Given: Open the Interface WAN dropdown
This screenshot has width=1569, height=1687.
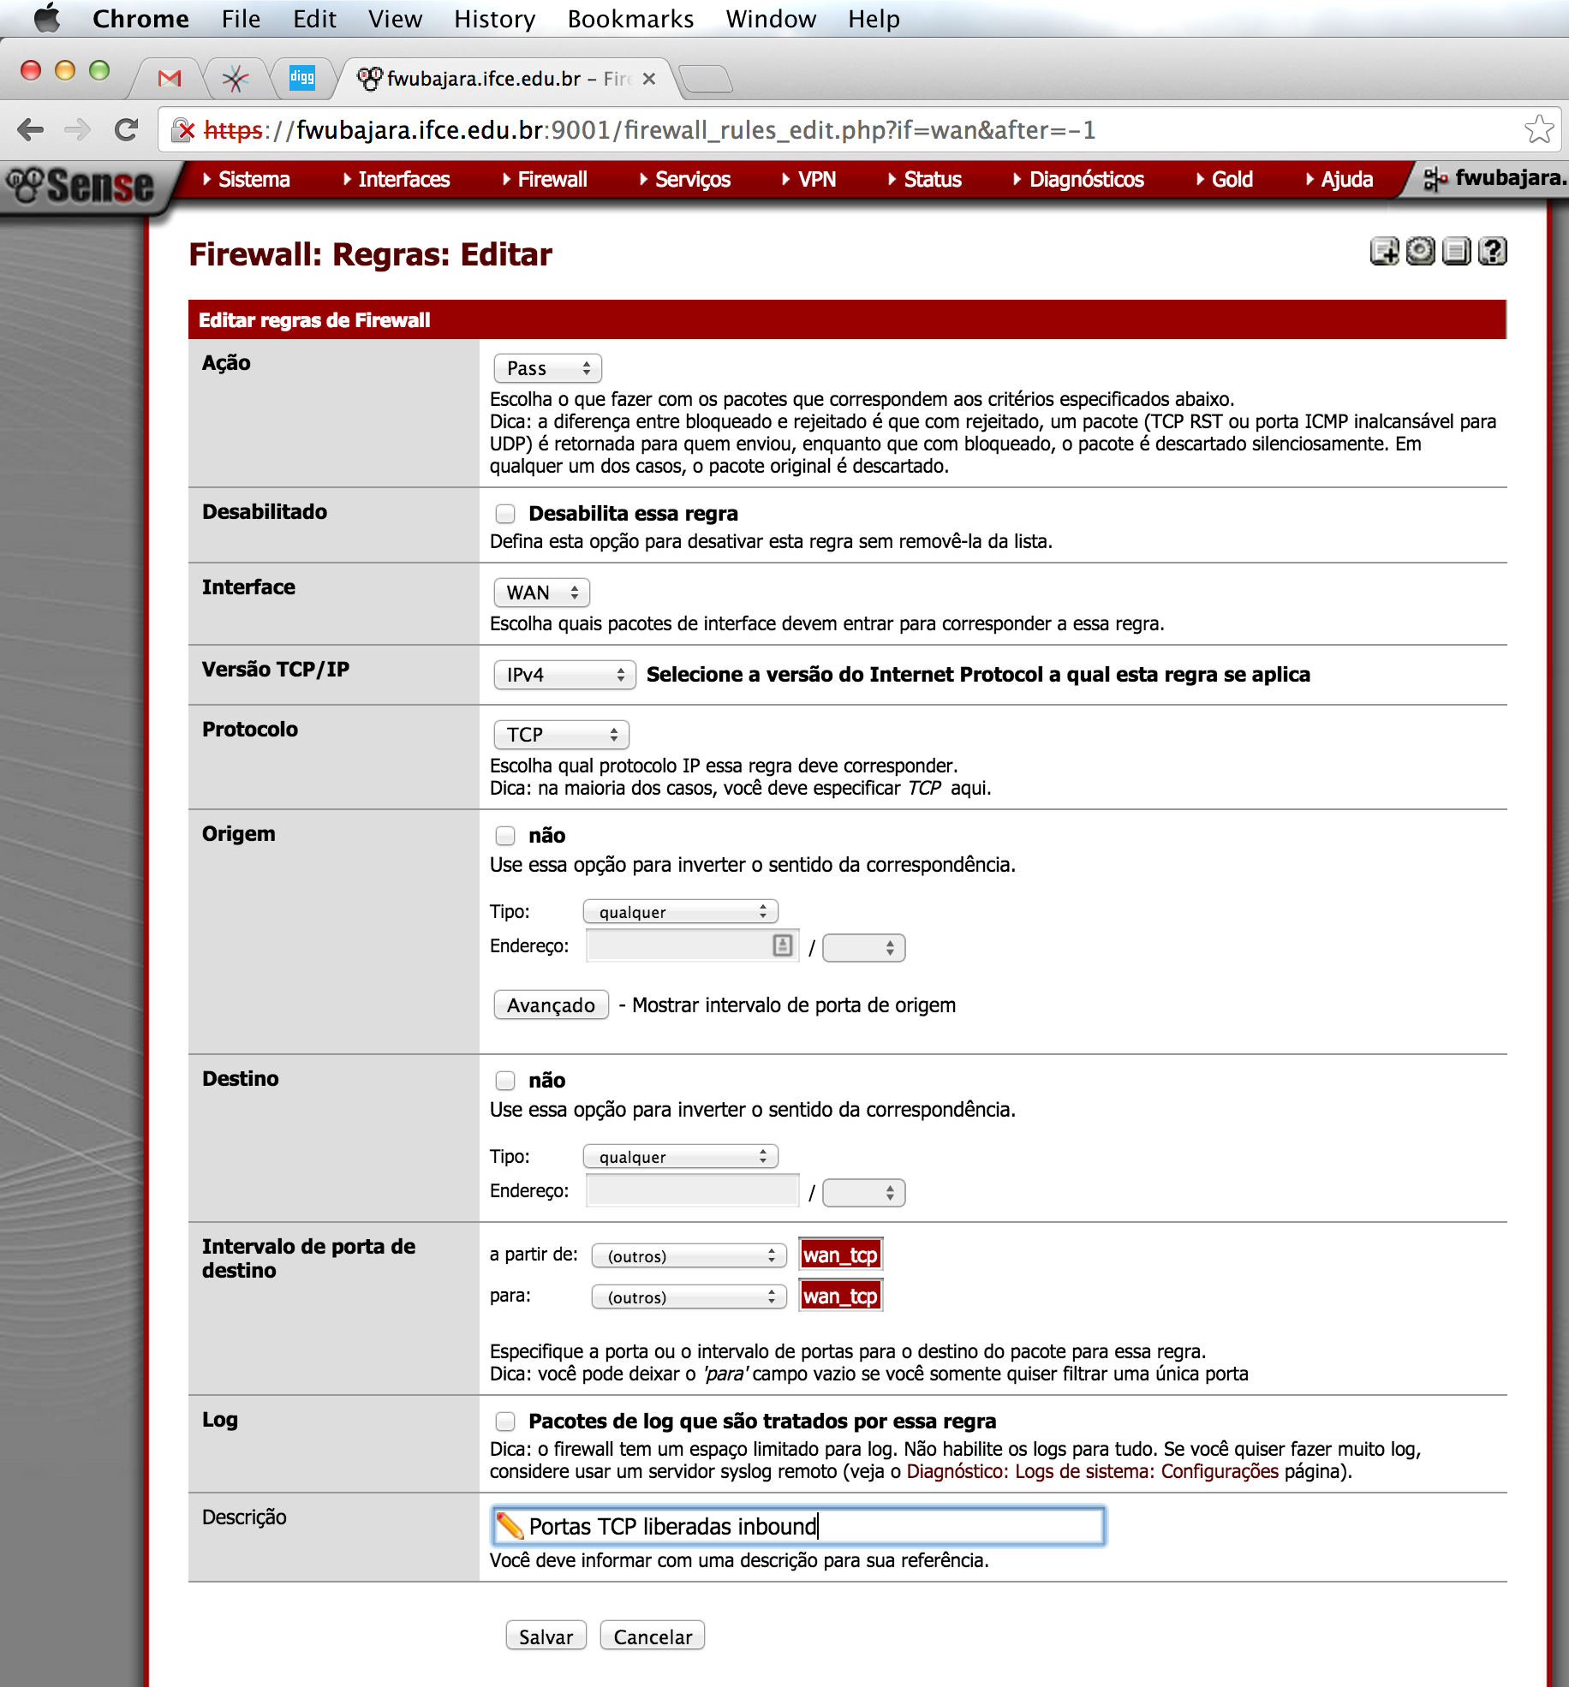Looking at the screenshot, I should click(542, 593).
